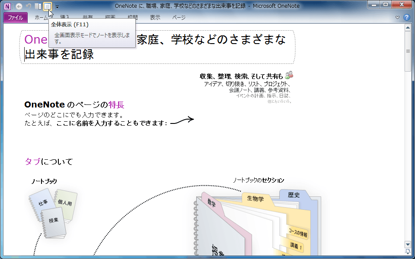Switch to the 校閲 ribbon tab
Screen dimensions: 415x259
tap(133, 17)
